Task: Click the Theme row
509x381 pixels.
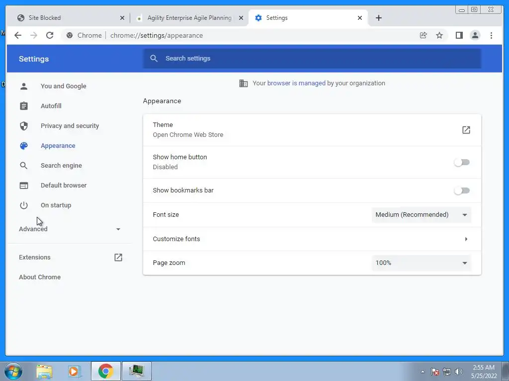Action: tap(312, 130)
